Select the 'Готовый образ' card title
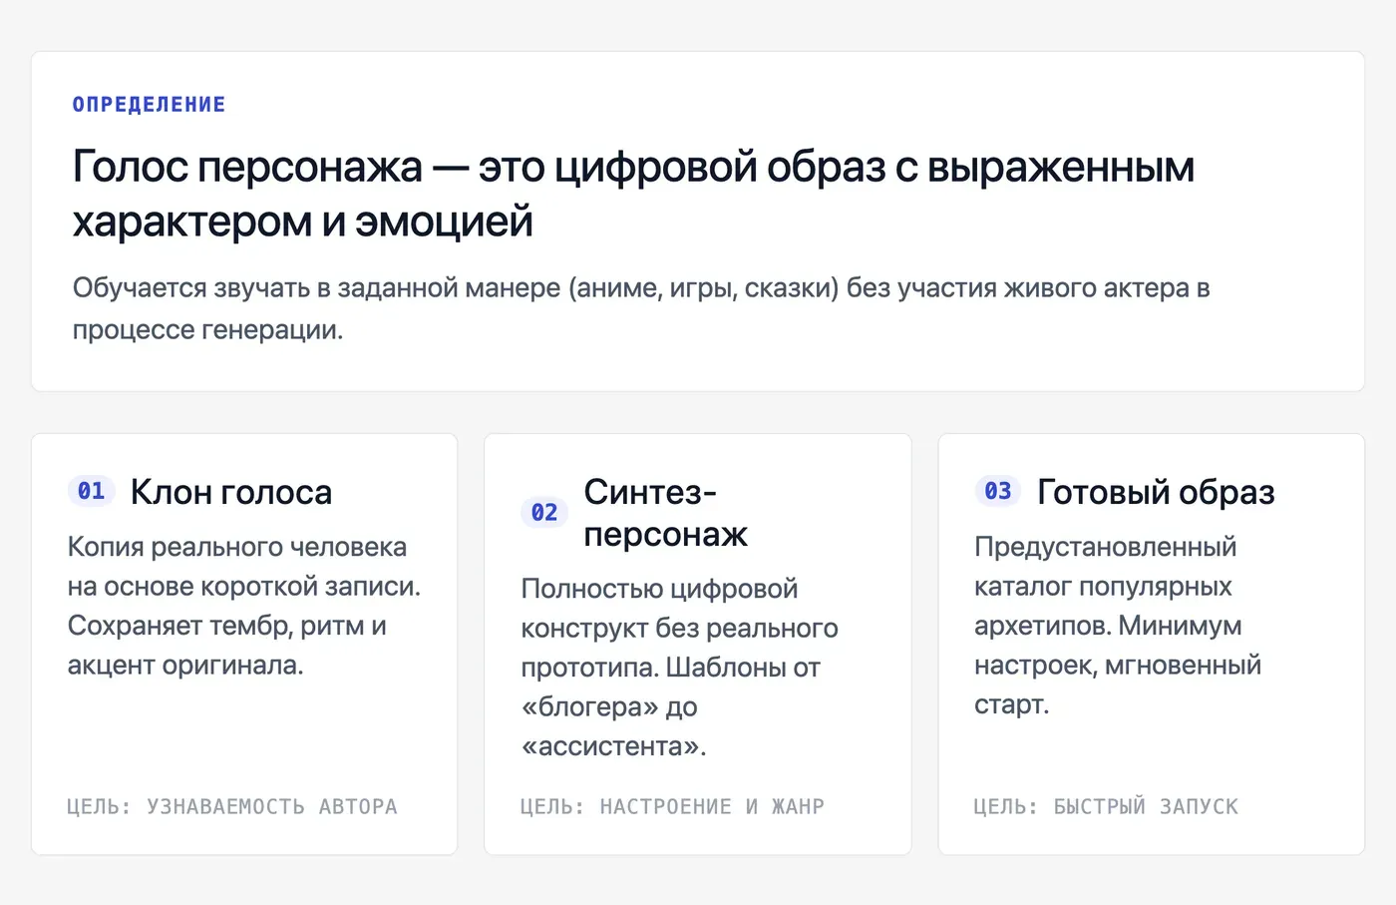The image size is (1396, 905). click(x=1157, y=492)
